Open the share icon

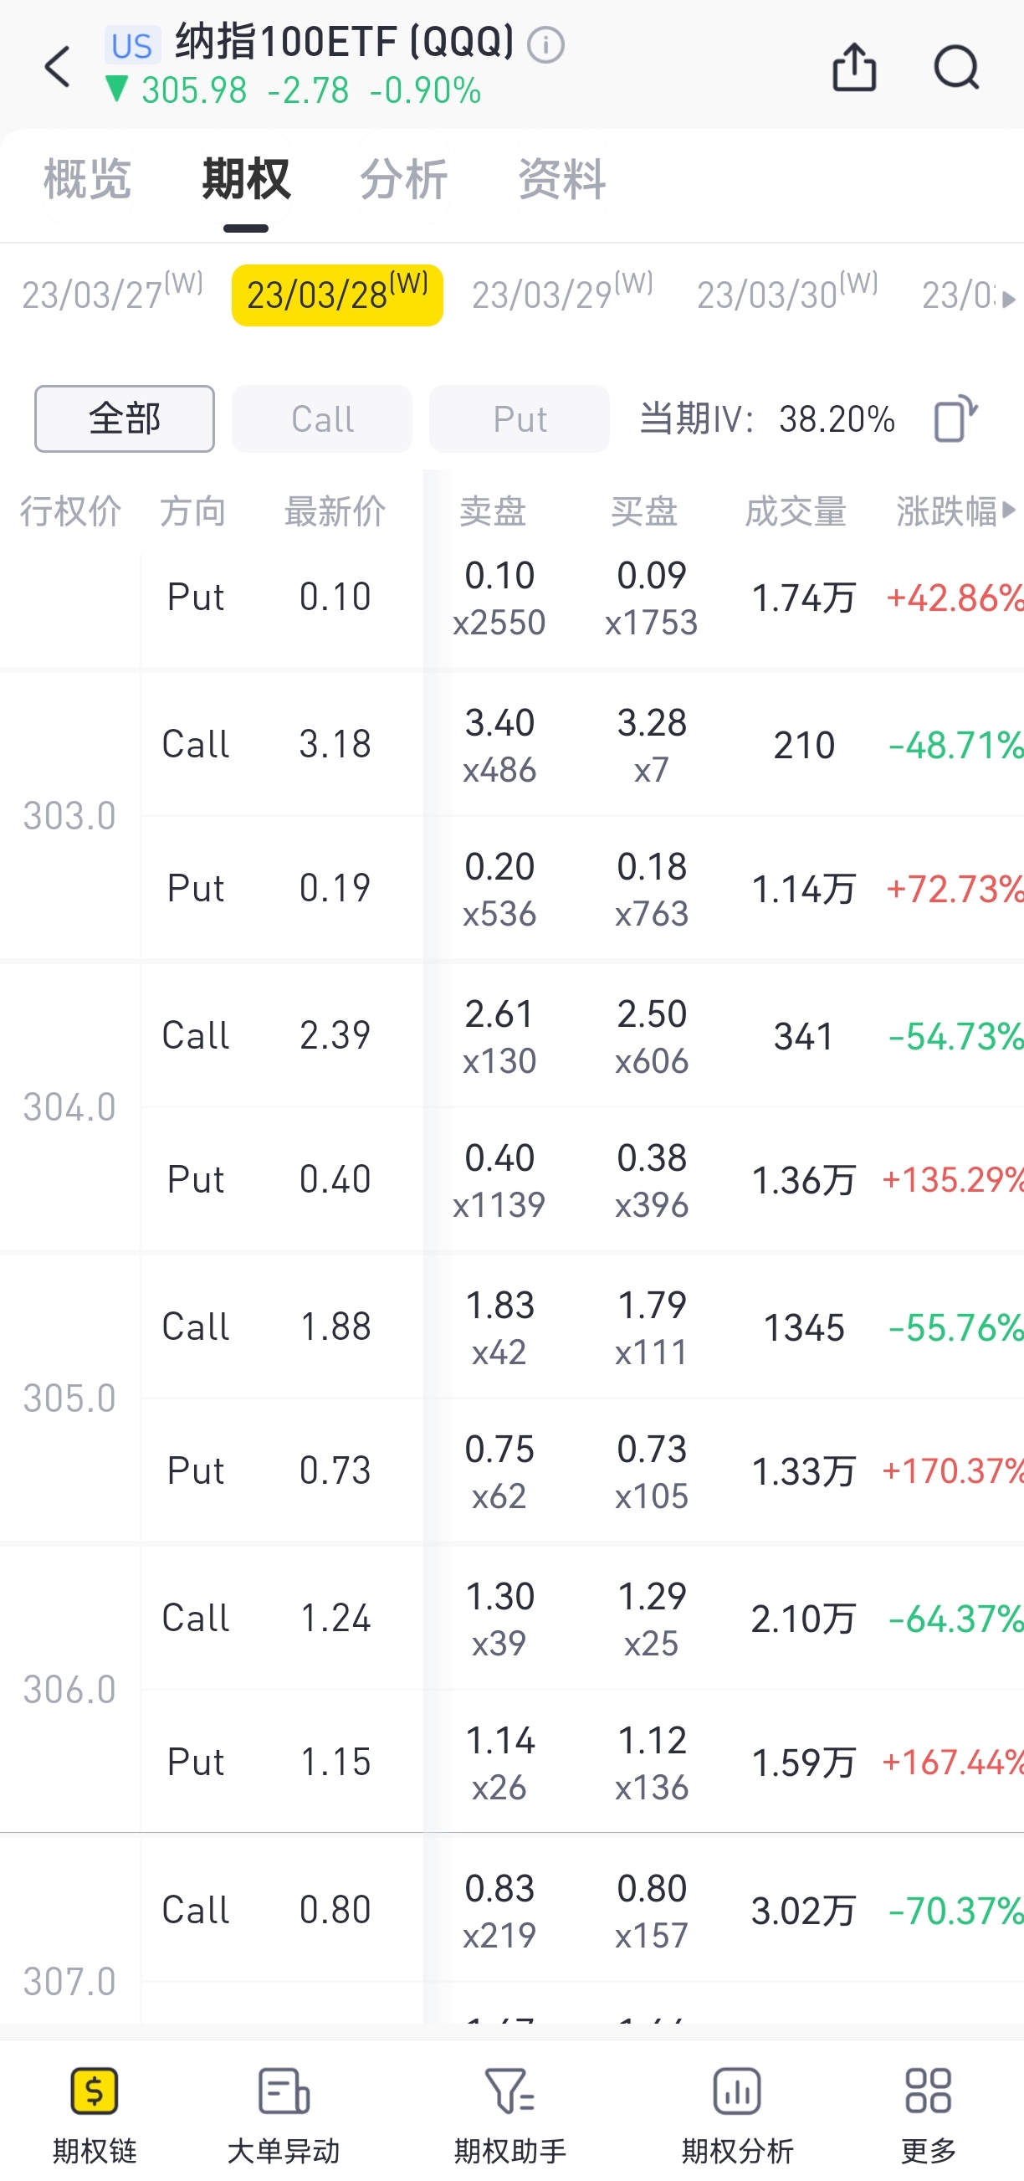click(854, 67)
